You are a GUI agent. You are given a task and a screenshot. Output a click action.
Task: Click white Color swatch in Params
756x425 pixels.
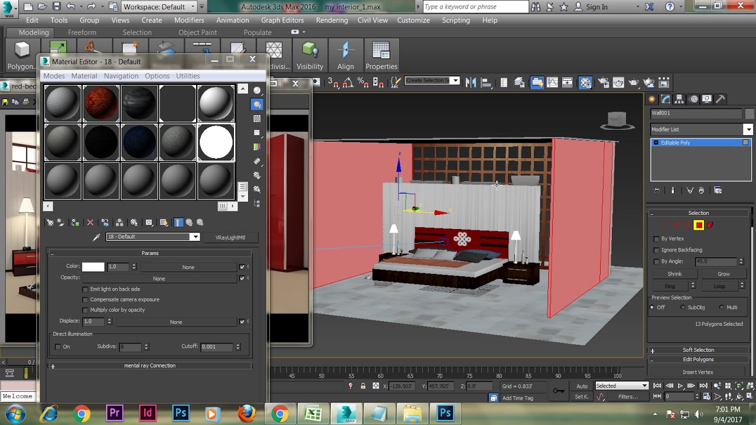(x=93, y=267)
